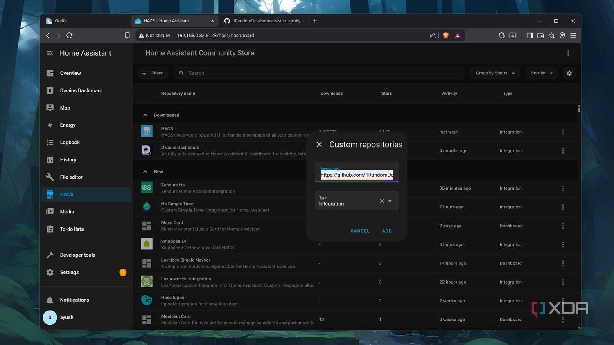Open To-do lists
The image size is (614, 345).
[x=86, y=229]
